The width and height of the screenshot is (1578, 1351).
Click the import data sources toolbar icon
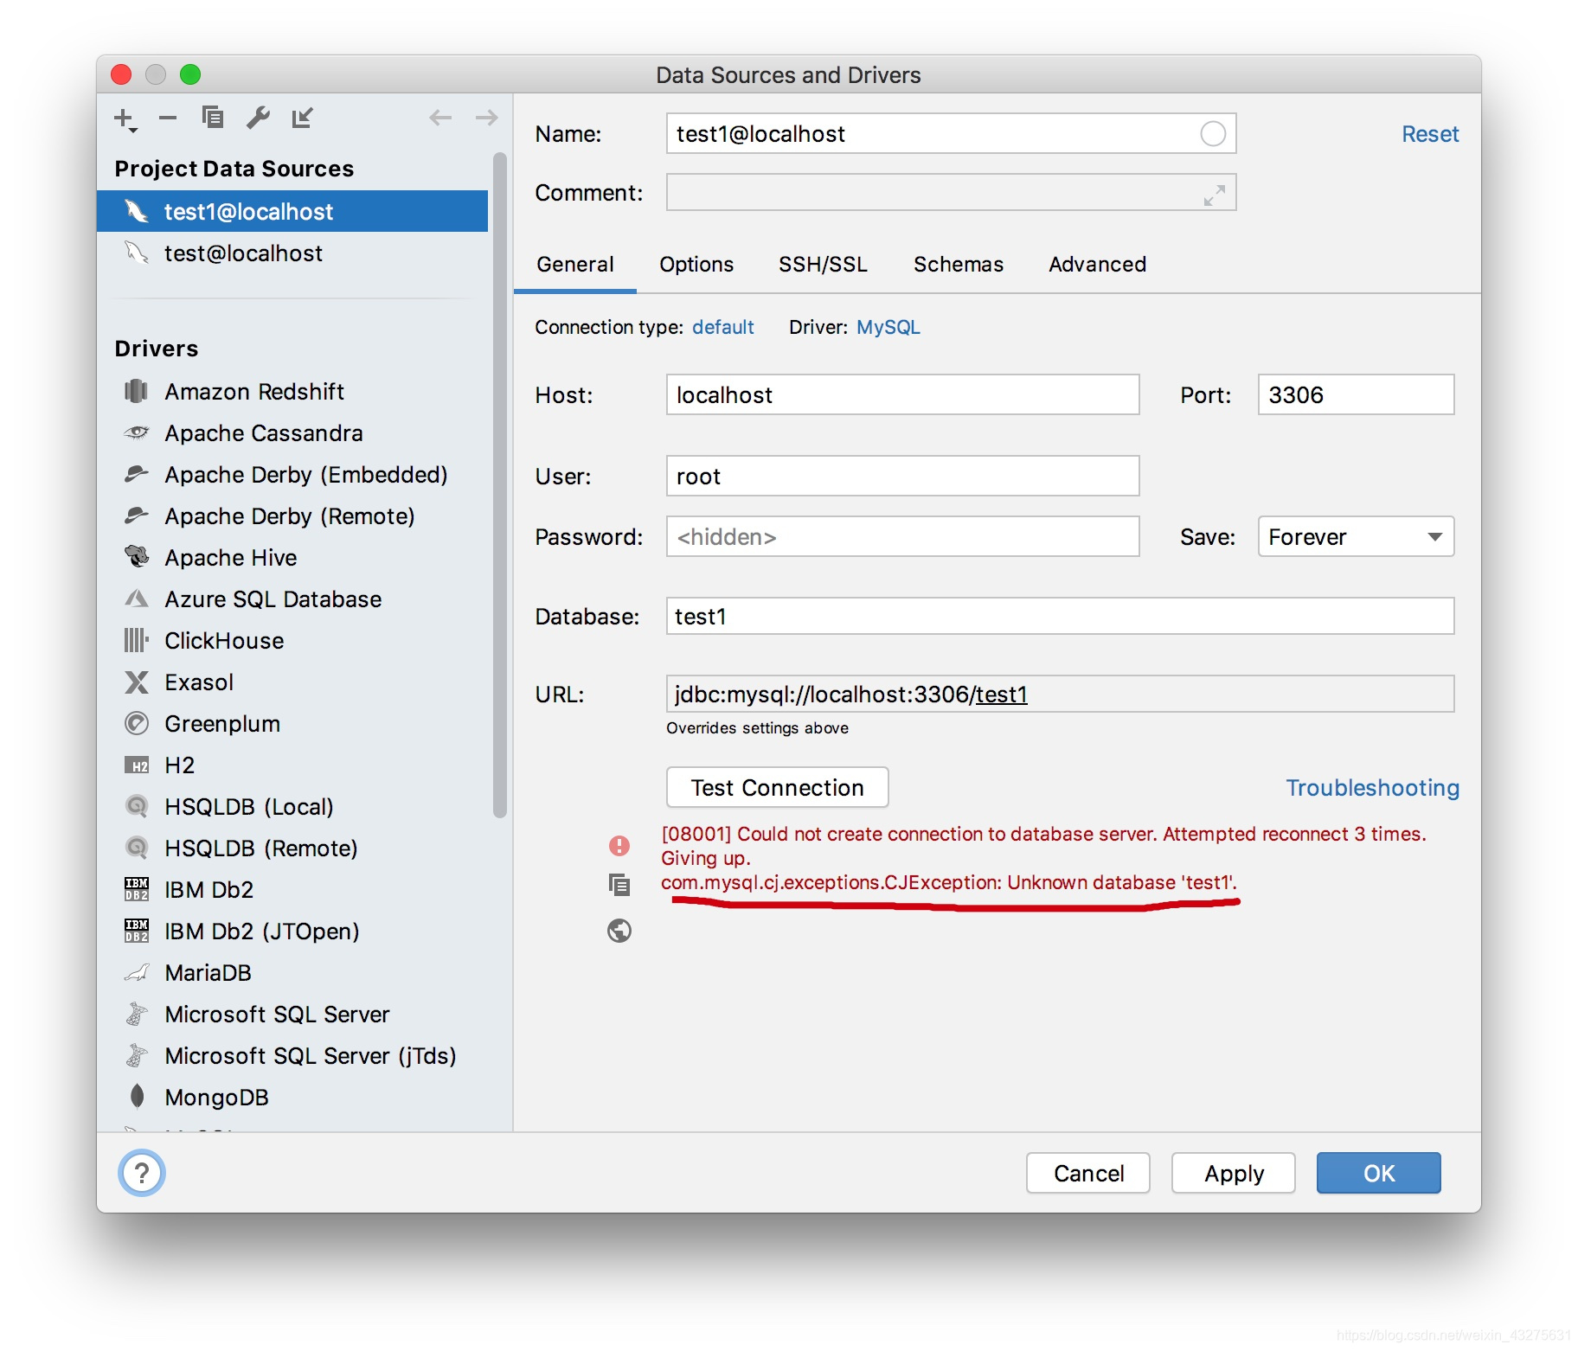tap(302, 118)
